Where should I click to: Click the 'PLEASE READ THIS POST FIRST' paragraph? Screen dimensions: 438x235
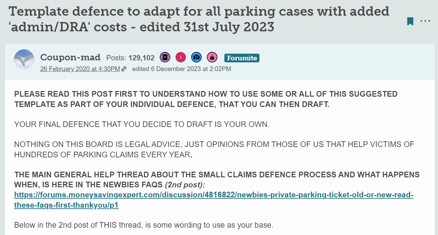(206, 99)
